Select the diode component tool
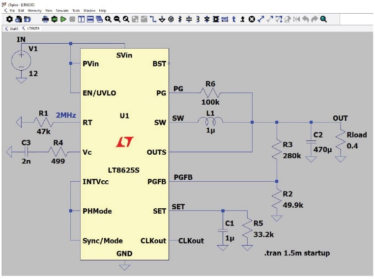Image resolution: width=375 pixels, height=279 pixels. 207,19
